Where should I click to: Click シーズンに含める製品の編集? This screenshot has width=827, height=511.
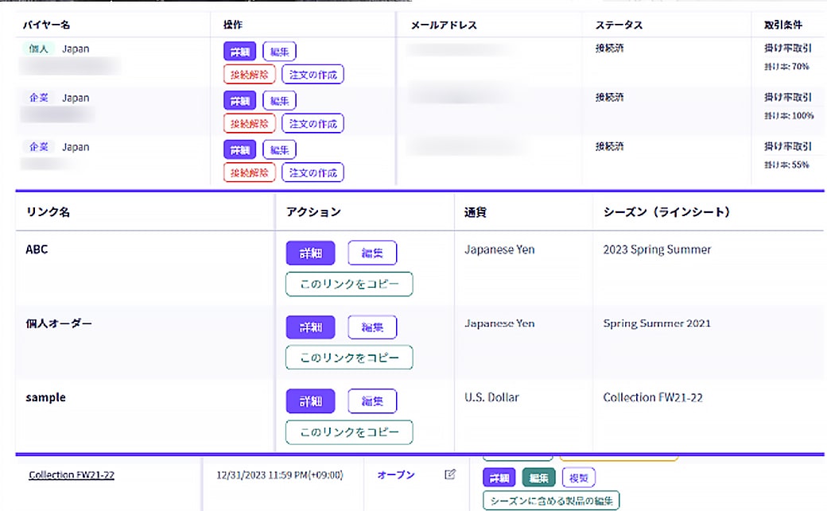tap(551, 501)
